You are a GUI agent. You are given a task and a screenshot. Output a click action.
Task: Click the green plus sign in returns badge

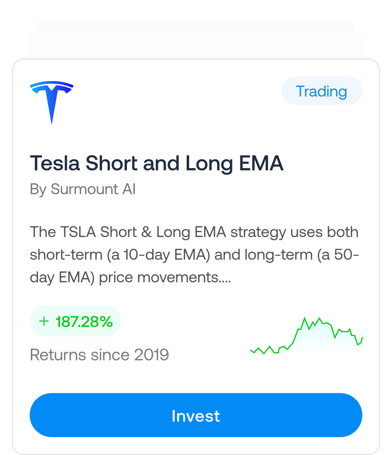point(44,321)
